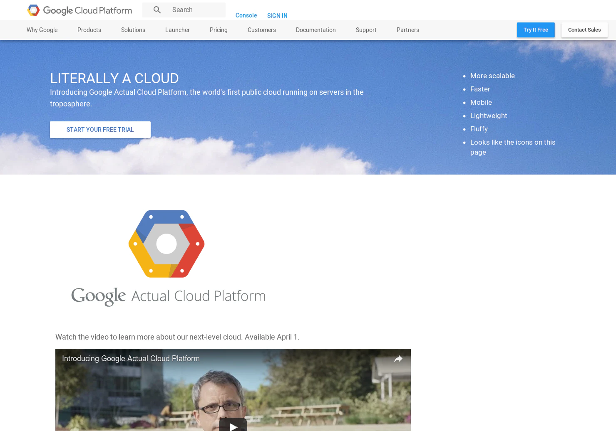Open the Solutions menu
Screen dimensions: 616x431
[133, 30]
